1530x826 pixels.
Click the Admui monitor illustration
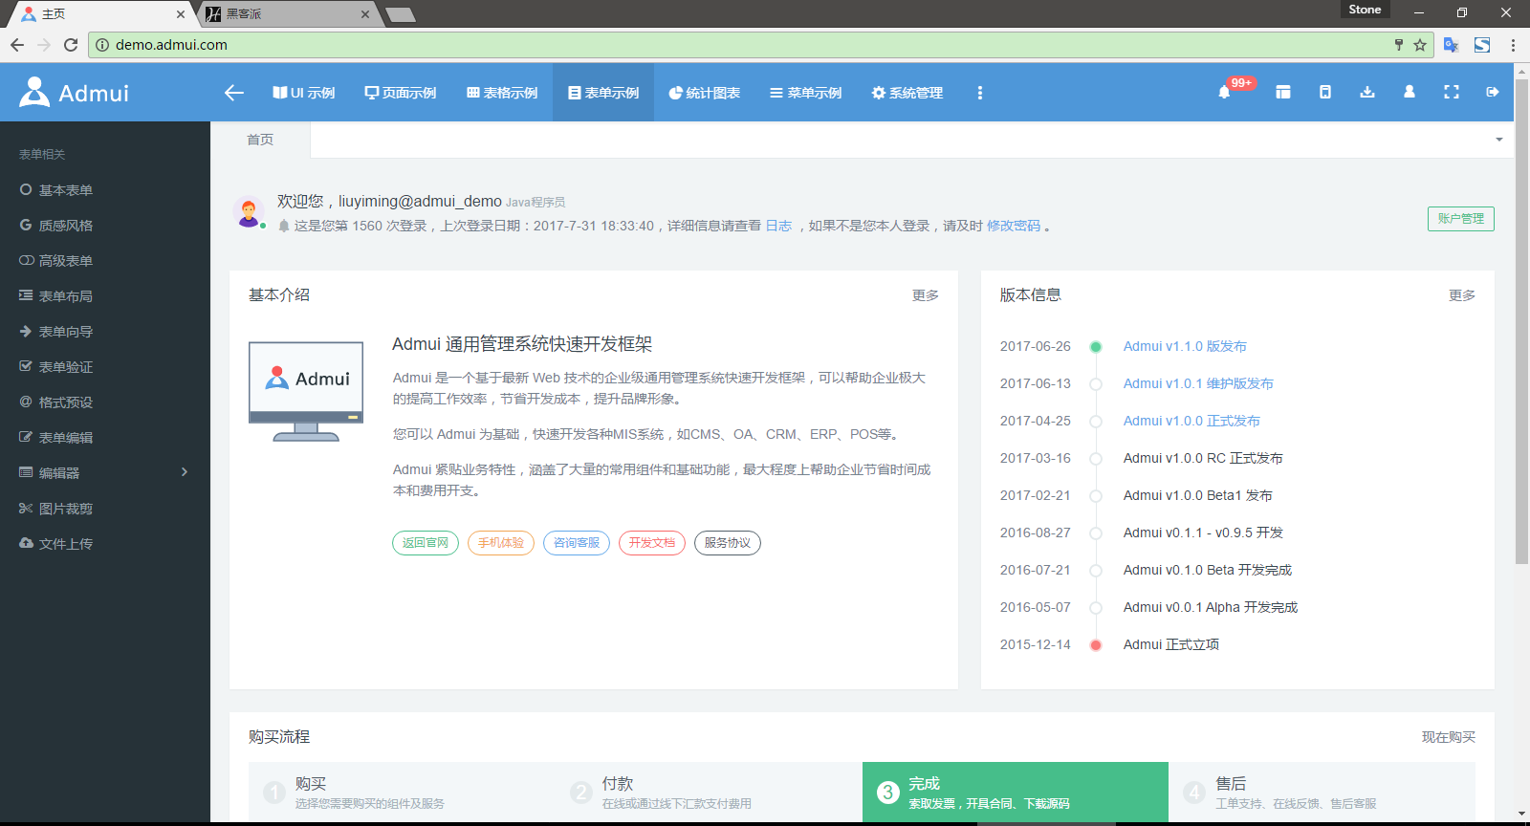coord(306,391)
